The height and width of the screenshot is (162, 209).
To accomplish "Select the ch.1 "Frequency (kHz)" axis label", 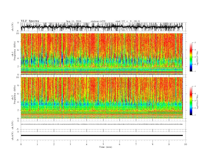I will click(15, 51).
